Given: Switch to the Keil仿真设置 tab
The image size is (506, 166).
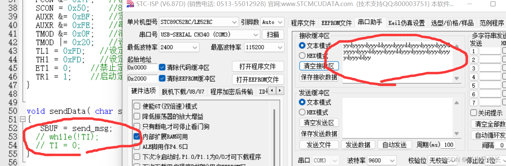Looking at the screenshot, I should (407, 23).
